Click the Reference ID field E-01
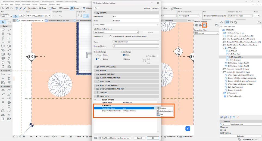Screen dimensions: 262x141 [x=136, y=17]
